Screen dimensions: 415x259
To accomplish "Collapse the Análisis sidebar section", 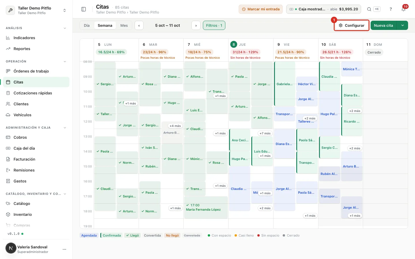I will click(65, 28).
